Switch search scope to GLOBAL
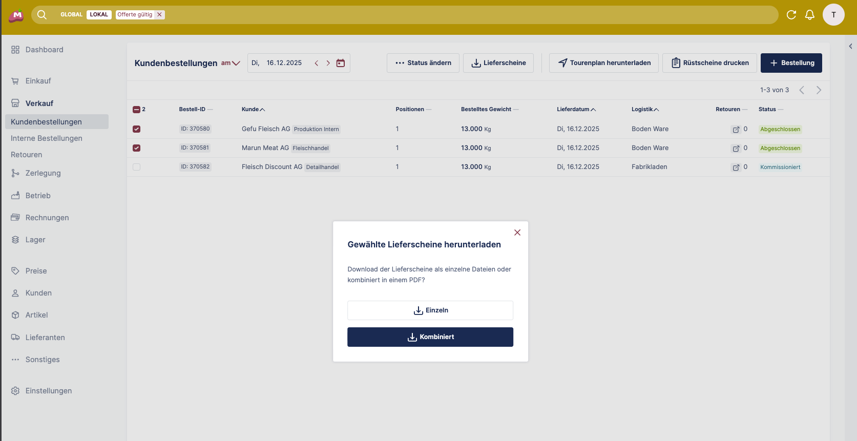Viewport: 857px width, 441px height. pyautogui.click(x=71, y=14)
